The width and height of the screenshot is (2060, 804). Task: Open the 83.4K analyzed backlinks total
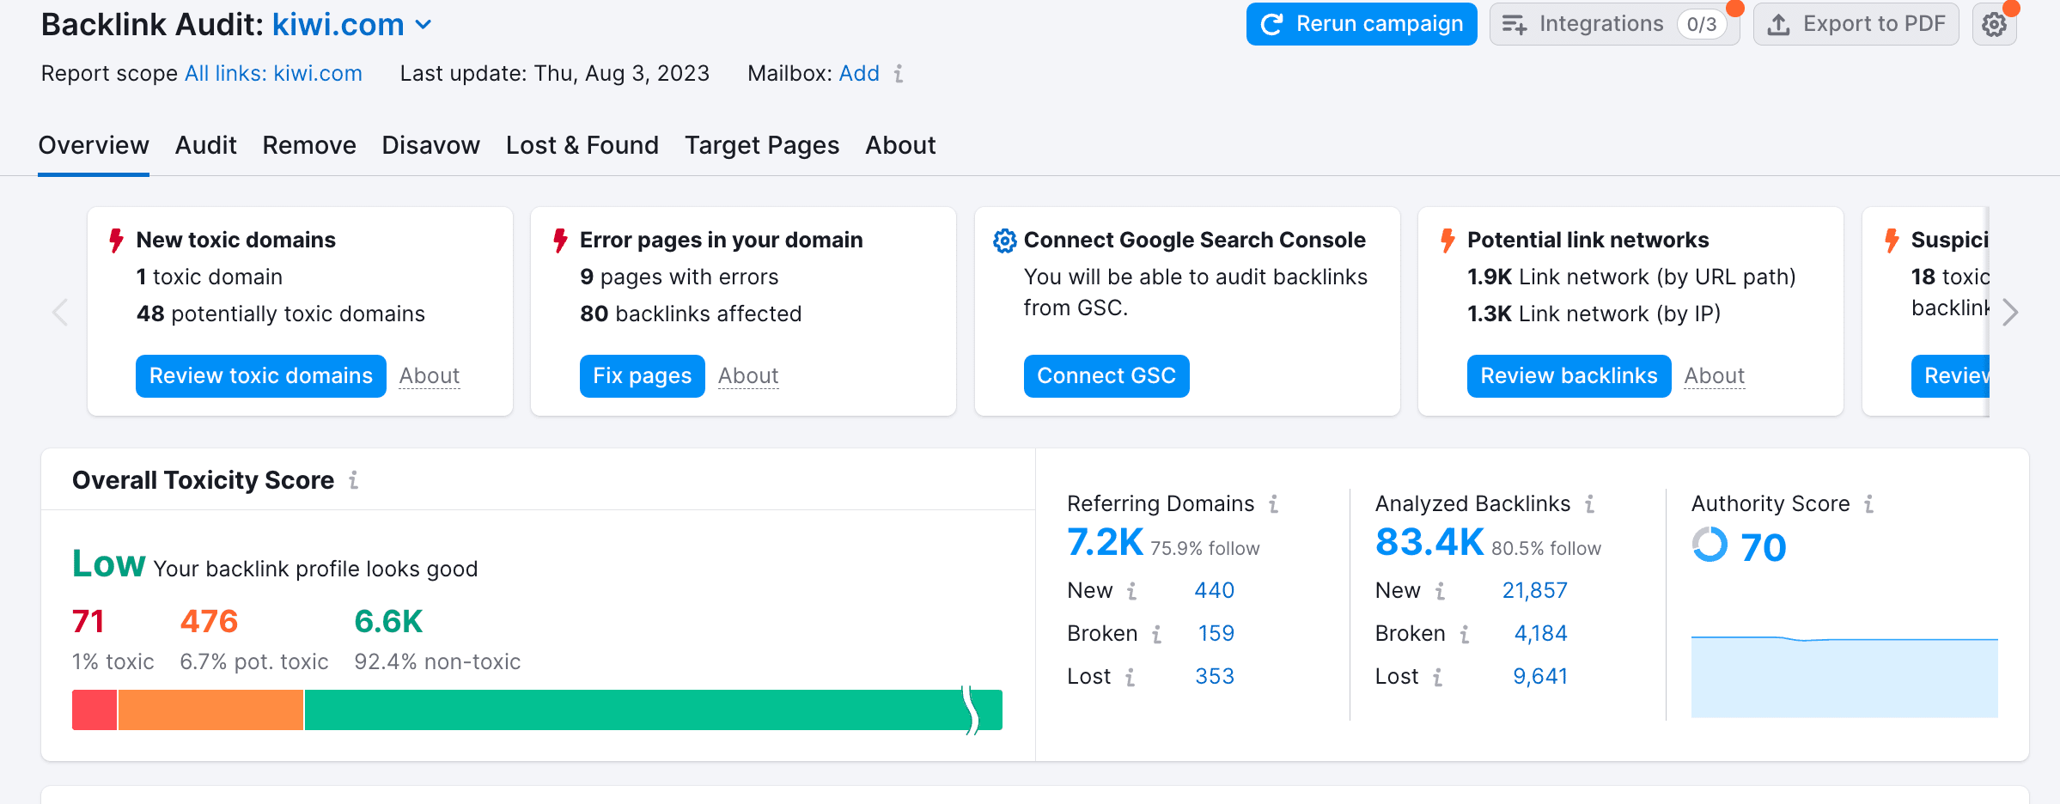tap(1429, 543)
